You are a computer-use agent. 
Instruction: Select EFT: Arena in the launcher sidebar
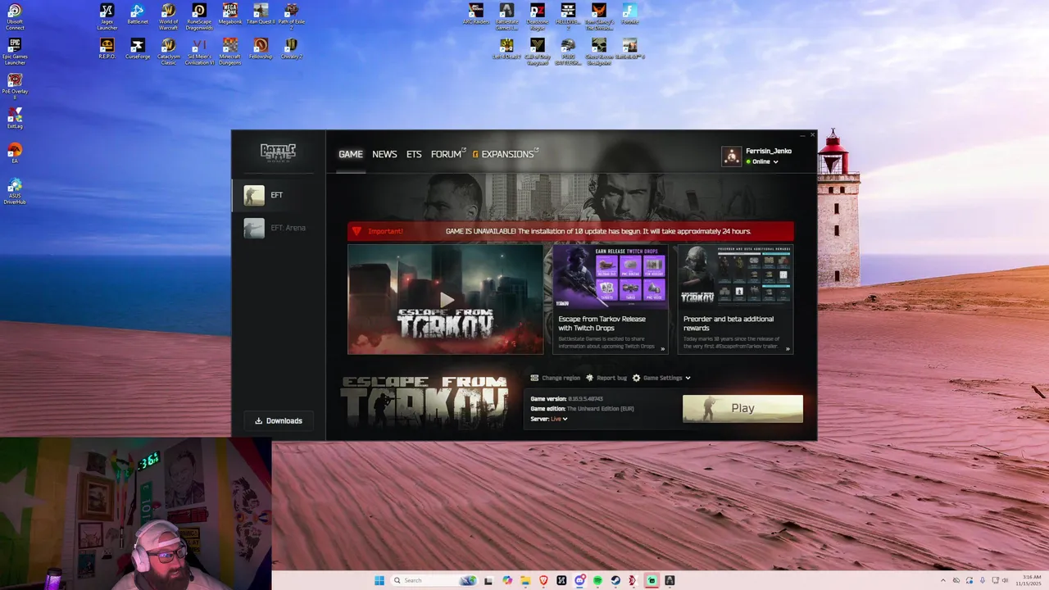click(279, 228)
